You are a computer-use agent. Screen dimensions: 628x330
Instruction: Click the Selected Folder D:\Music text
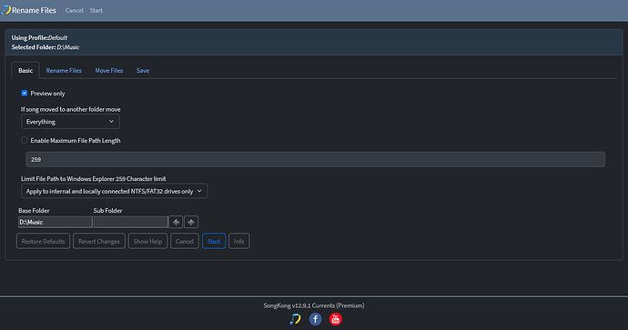tap(46, 47)
